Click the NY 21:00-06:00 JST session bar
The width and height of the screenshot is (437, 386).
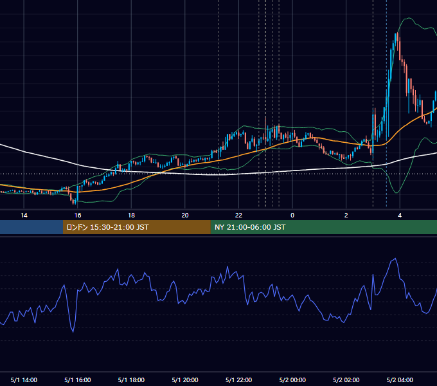click(x=323, y=227)
